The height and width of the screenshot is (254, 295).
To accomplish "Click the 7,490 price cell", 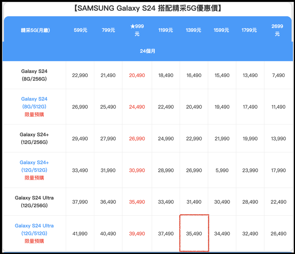I will (x=278, y=75).
